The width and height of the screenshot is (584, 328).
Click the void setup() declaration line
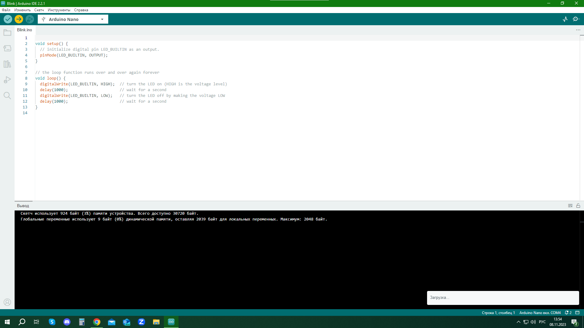52,44
